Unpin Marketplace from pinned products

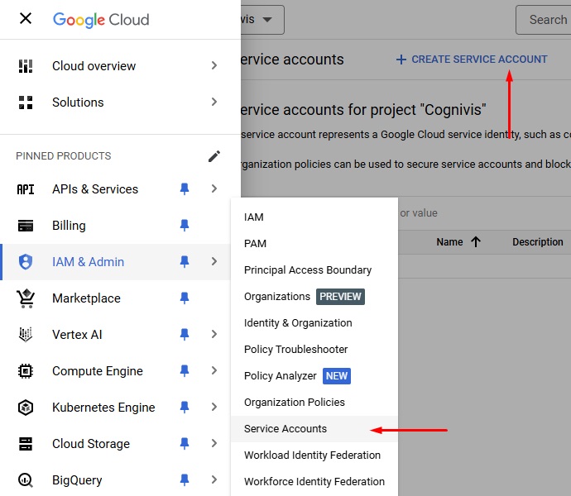185,298
